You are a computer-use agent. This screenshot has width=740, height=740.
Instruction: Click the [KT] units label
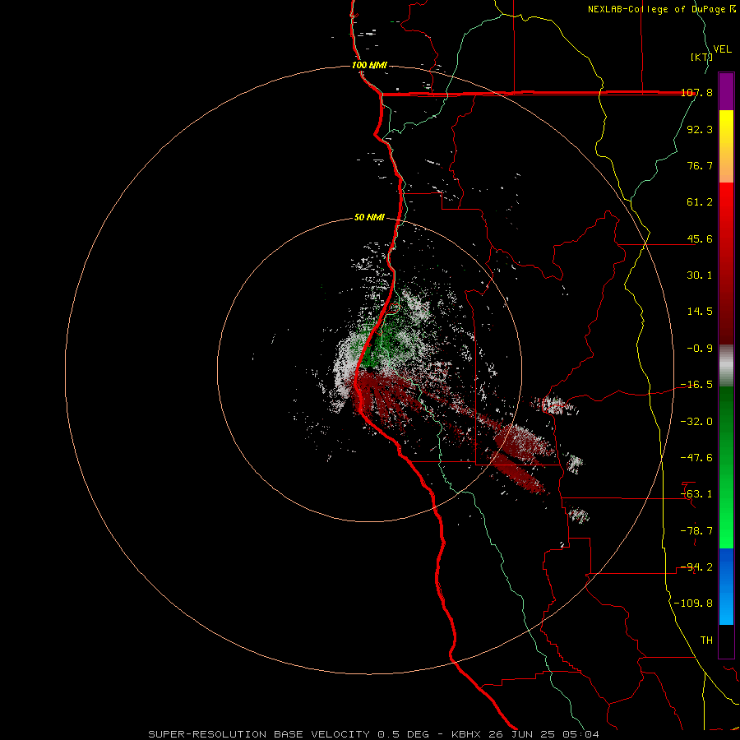tap(702, 57)
